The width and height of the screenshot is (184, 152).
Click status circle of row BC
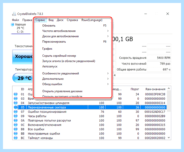16,138
